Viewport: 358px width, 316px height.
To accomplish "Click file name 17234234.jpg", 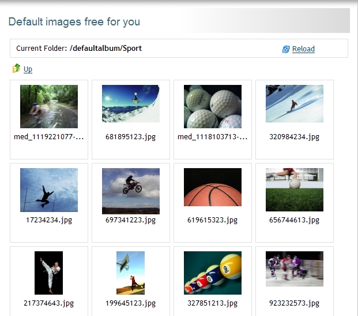I will [49, 220].
